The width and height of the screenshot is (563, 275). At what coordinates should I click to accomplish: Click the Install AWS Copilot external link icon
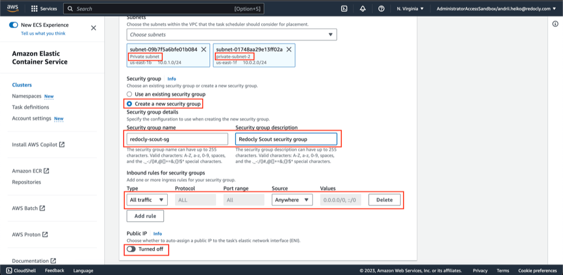pyautogui.click(x=62, y=145)
